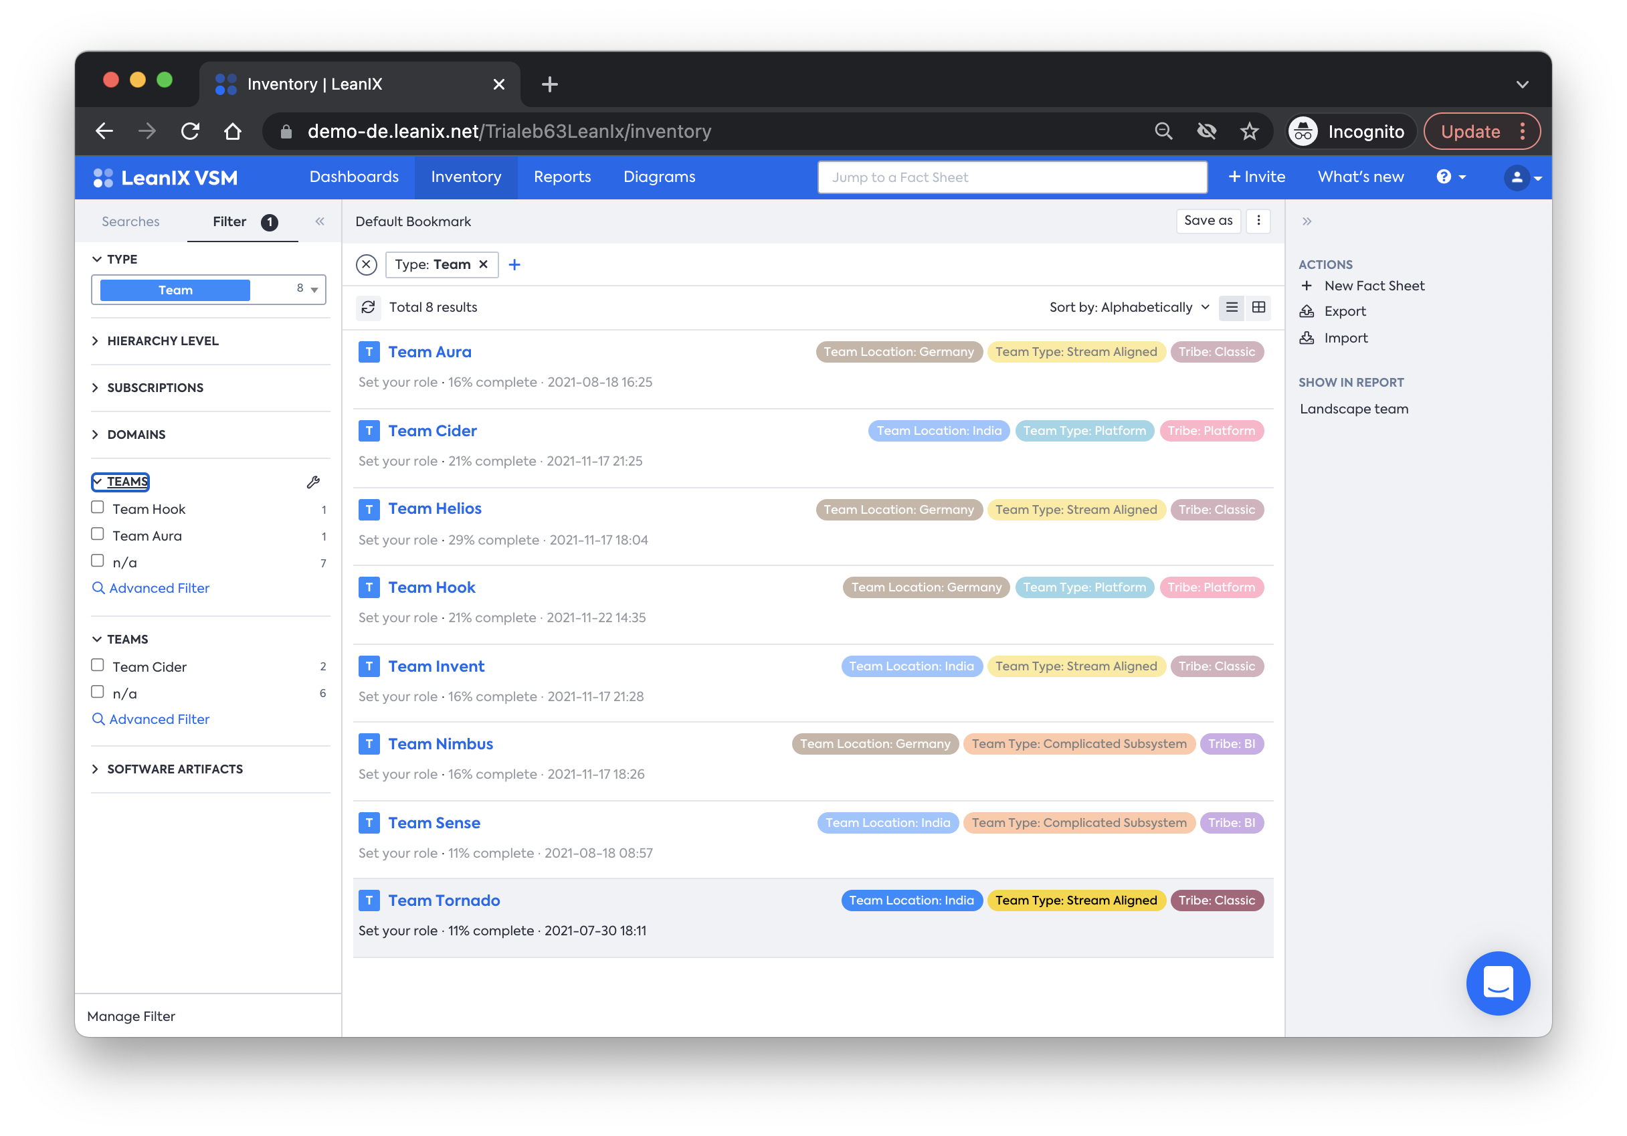The image size is (1627, 1136).
Task: Check the Team Aura filter checkbox
Action: pos(98,535)
